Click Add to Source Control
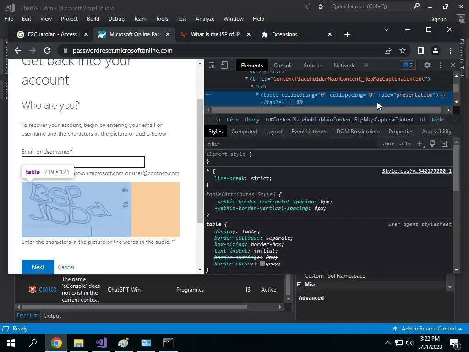Image resolution: width=469 pixels, height=352 pixels. (x=428, y=328)
